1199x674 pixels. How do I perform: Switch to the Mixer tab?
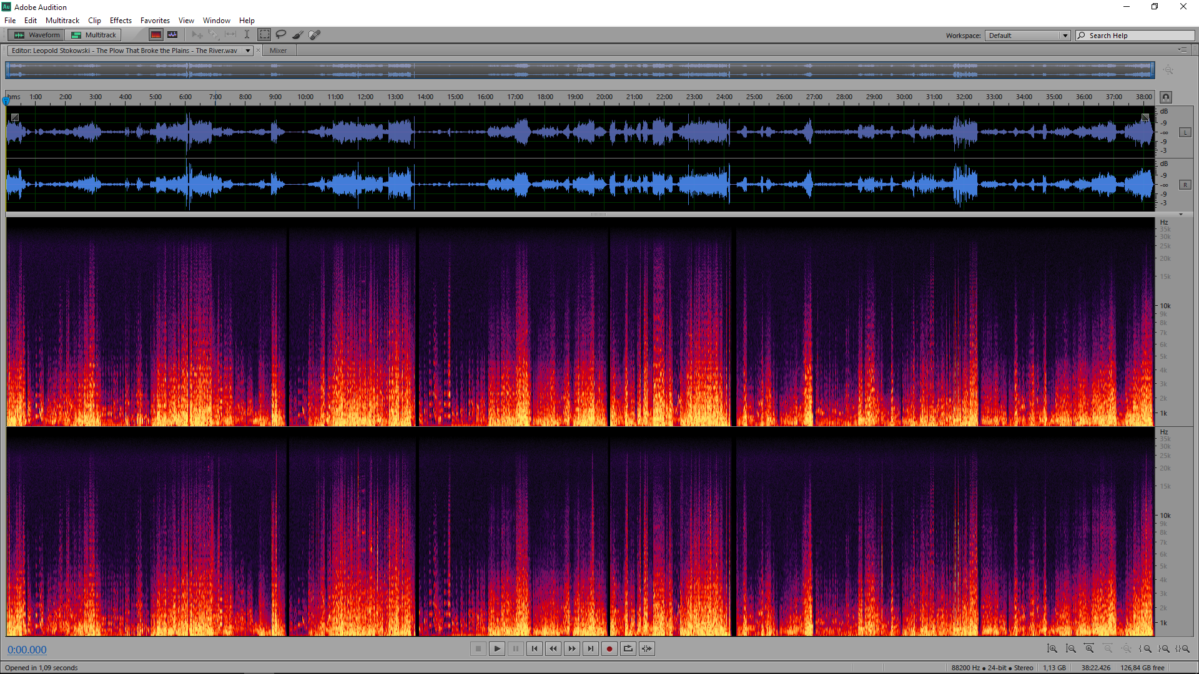(x=278, y=51)
